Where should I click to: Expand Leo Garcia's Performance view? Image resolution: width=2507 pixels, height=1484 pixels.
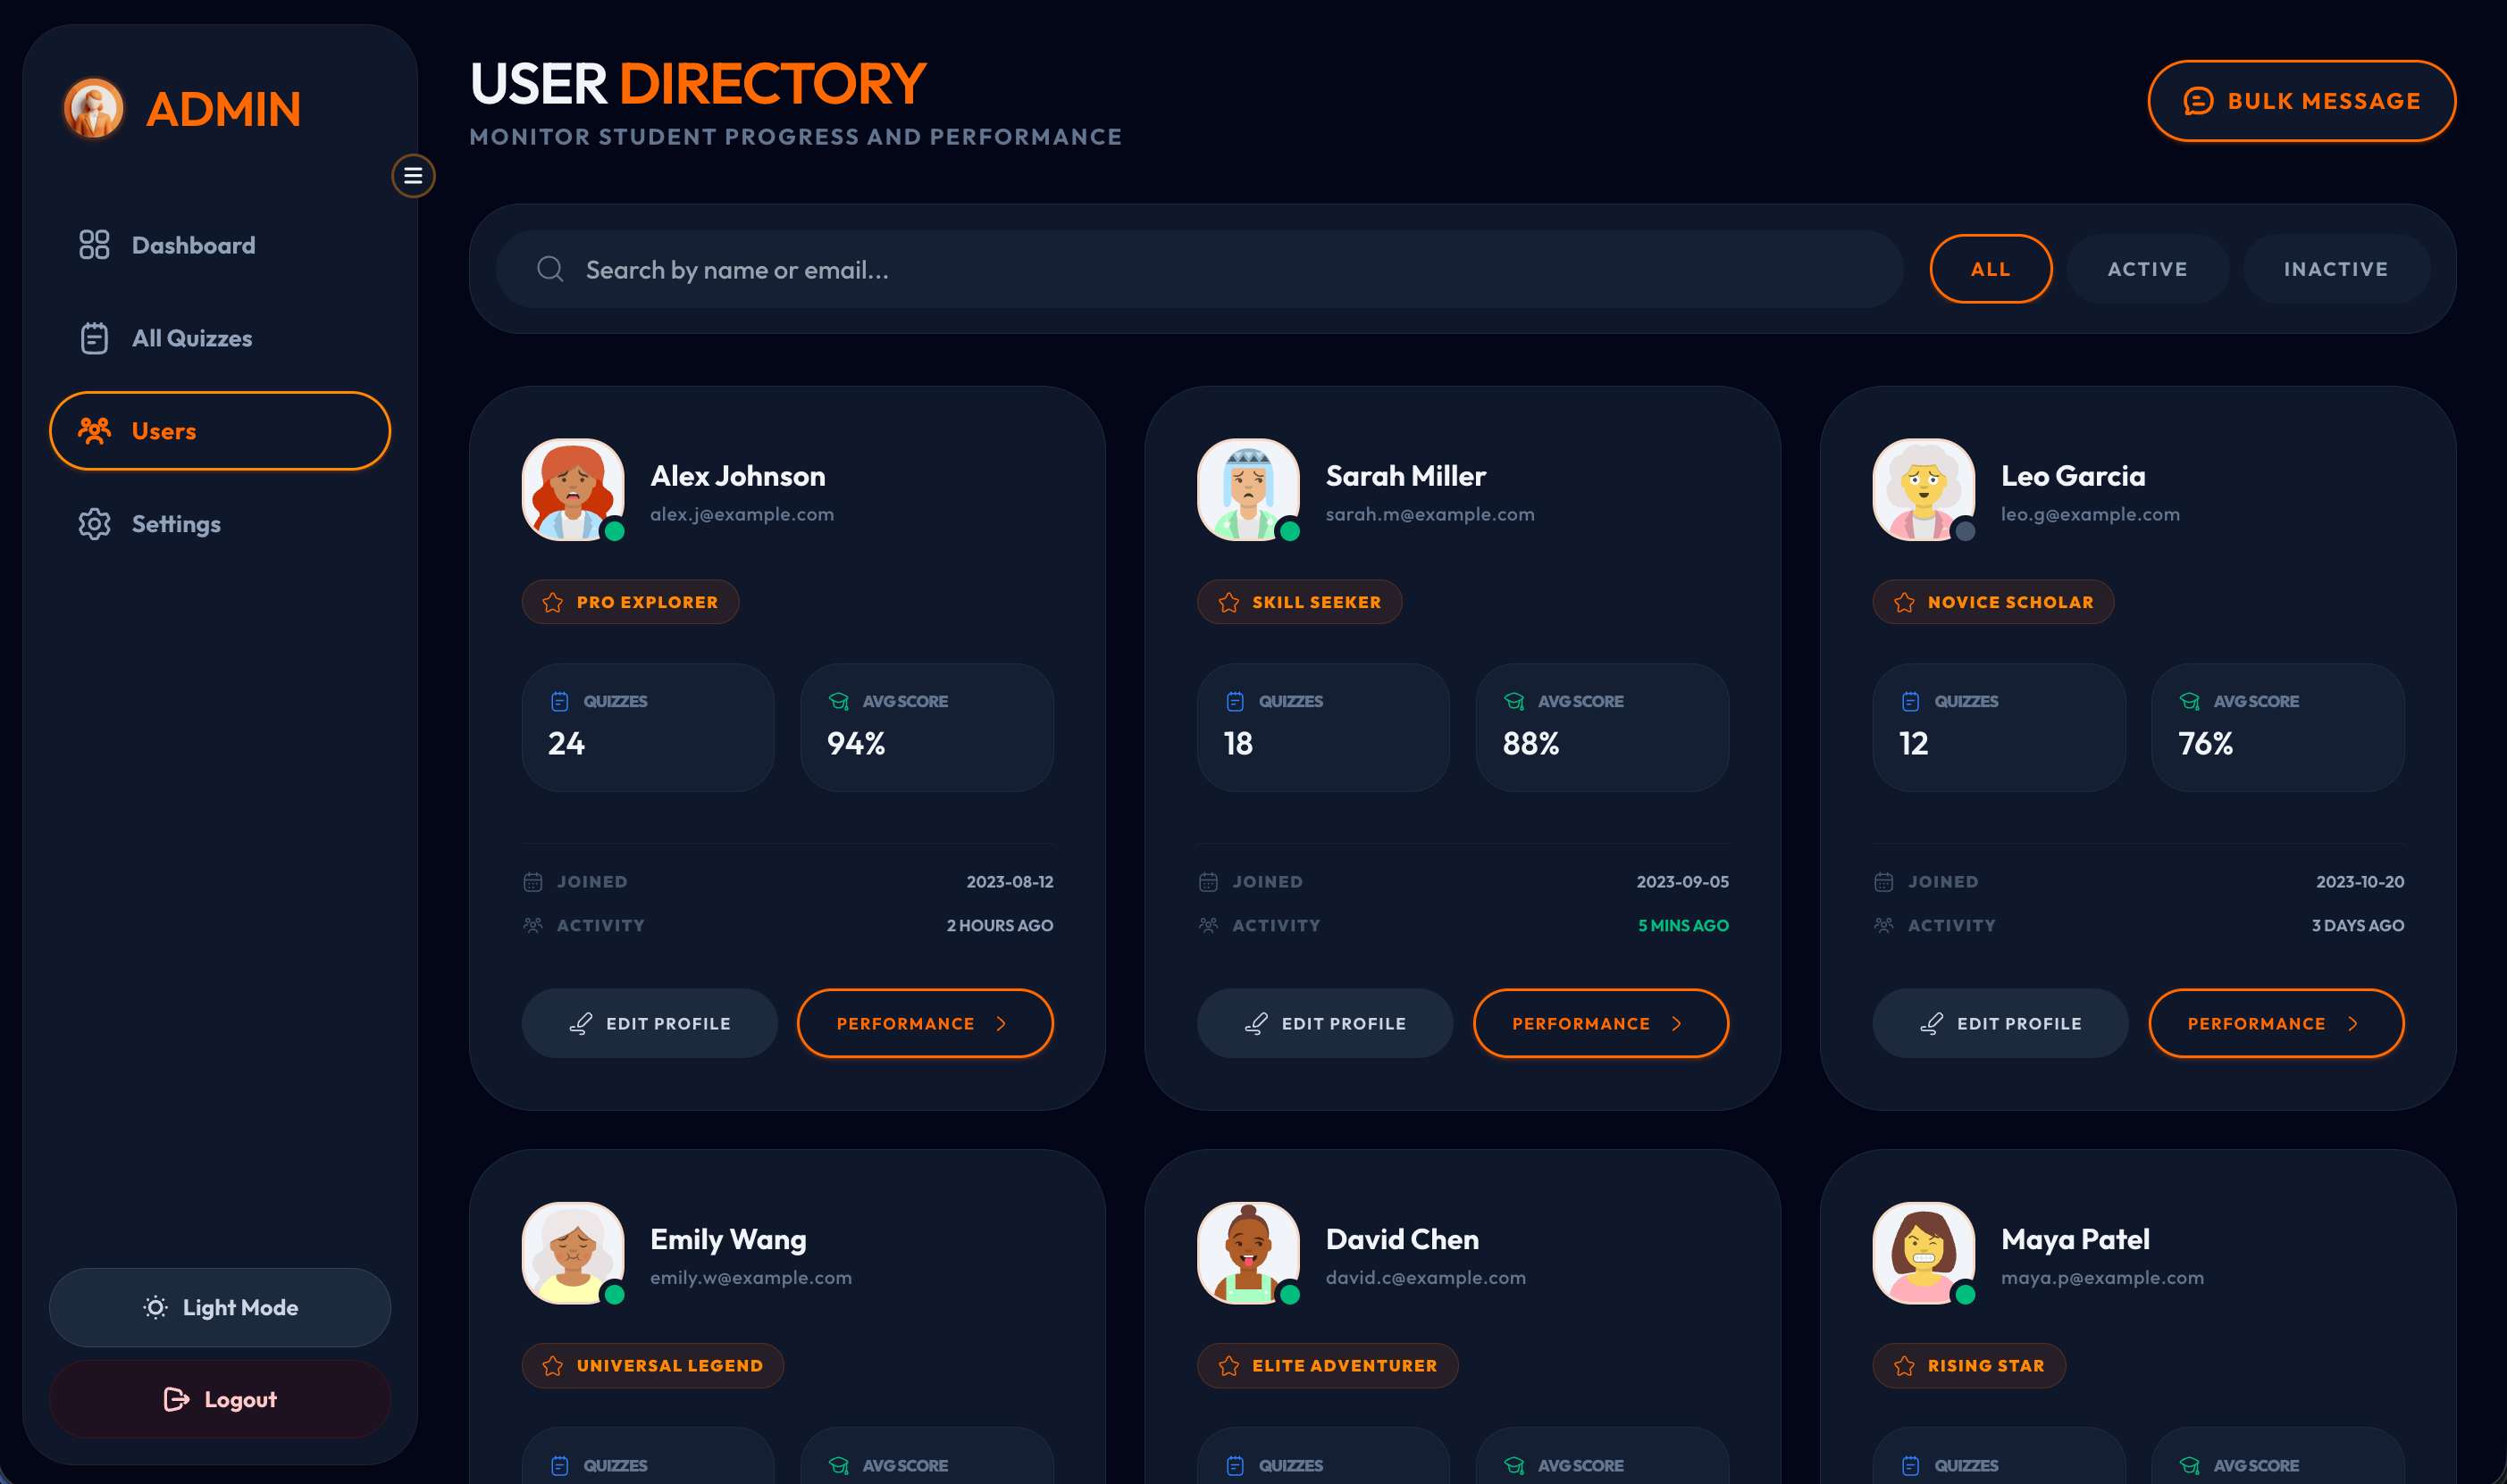coord(2275,1023)
